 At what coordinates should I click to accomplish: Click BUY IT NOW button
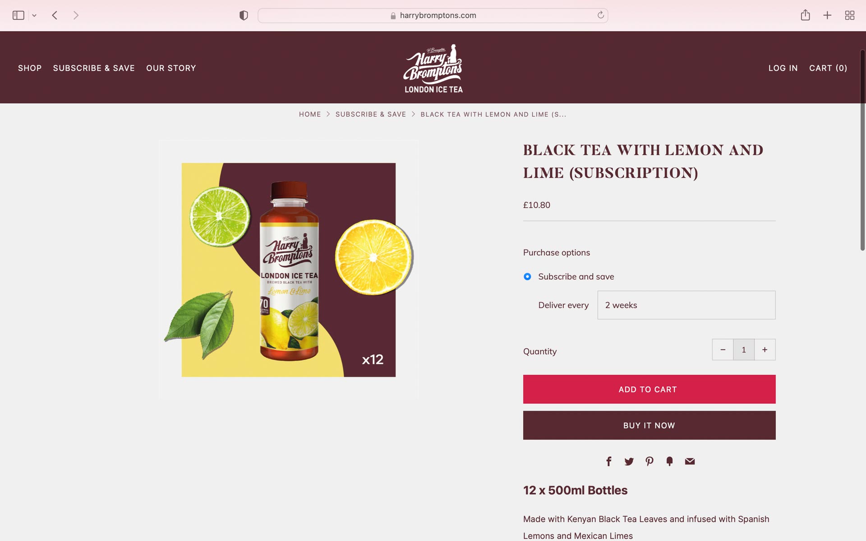click(x=649, y=425)
